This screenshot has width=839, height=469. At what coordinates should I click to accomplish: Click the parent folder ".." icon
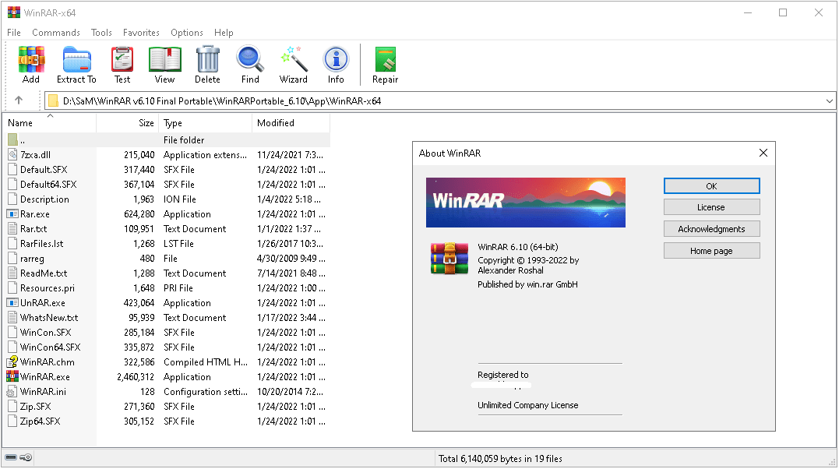(x=12, y=139)
